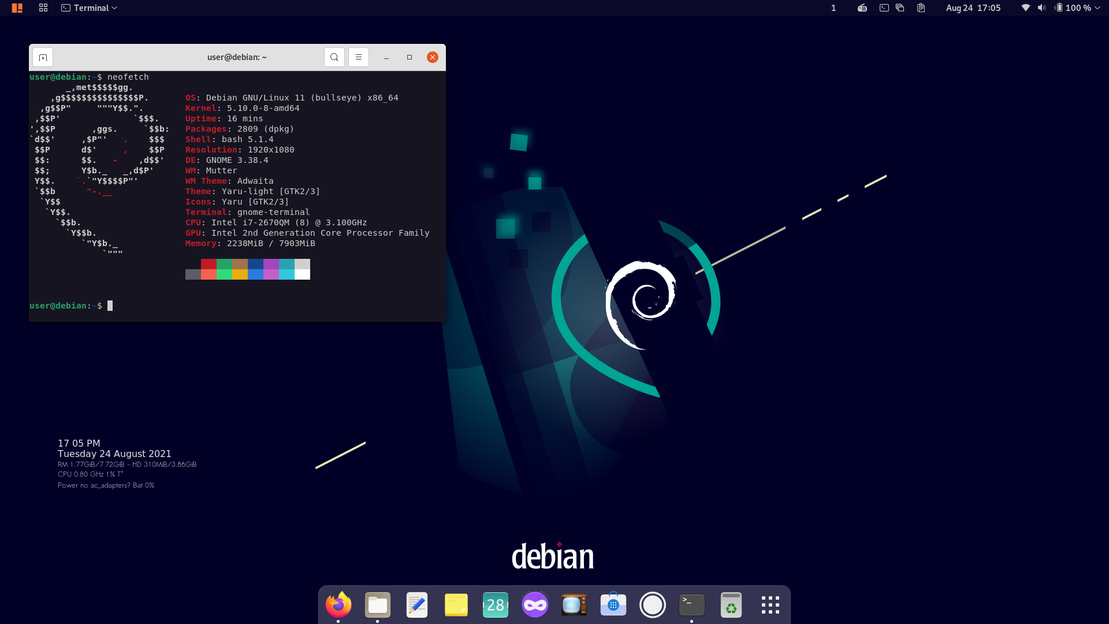Switch to Terminal from the dock
The width and height of the screenshot is (1109, 624).
point(692,605)
